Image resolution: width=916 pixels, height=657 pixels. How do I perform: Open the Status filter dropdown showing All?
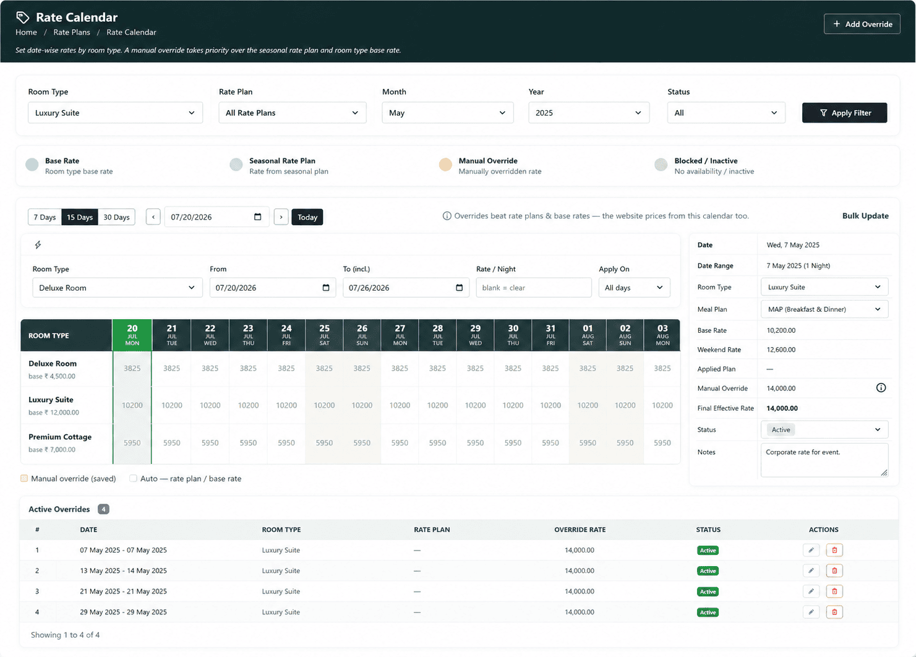(x=726, y=113)
